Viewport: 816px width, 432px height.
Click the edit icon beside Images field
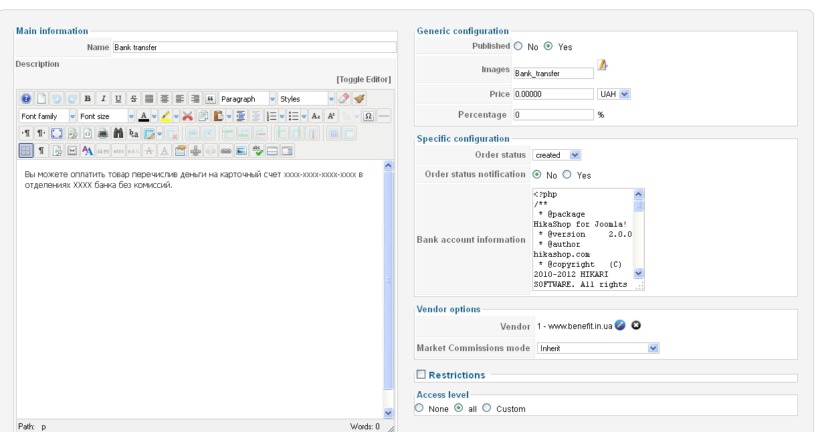[x=602, y=65]
